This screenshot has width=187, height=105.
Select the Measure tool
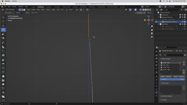pos(3,47)
